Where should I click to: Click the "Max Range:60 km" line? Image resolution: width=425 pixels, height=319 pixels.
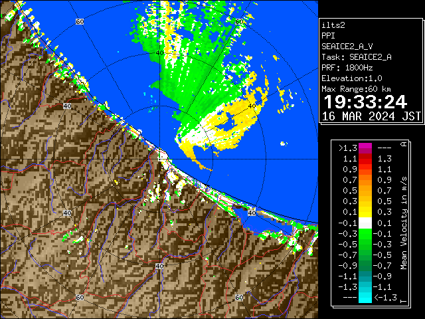point(356,89)
